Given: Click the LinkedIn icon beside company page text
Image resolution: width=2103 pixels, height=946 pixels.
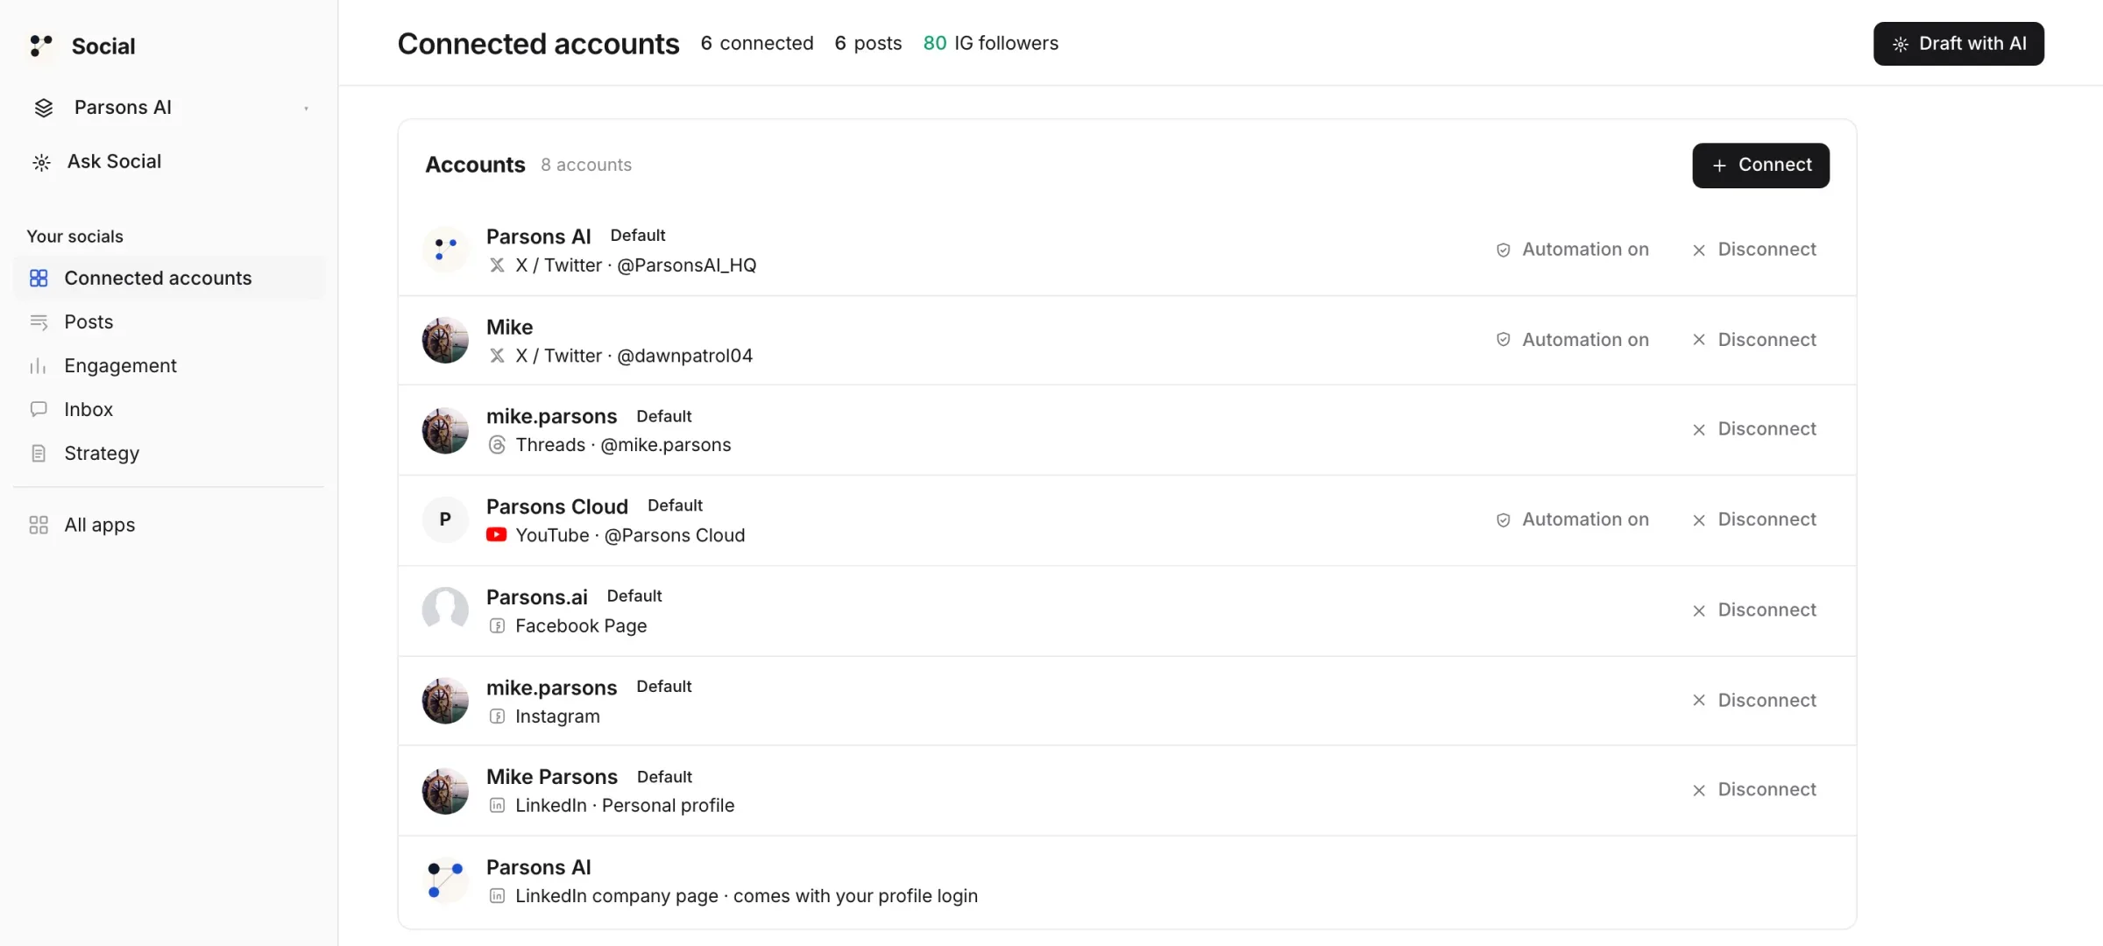Looking at the screenshot, I should click(x=497, y=896).
